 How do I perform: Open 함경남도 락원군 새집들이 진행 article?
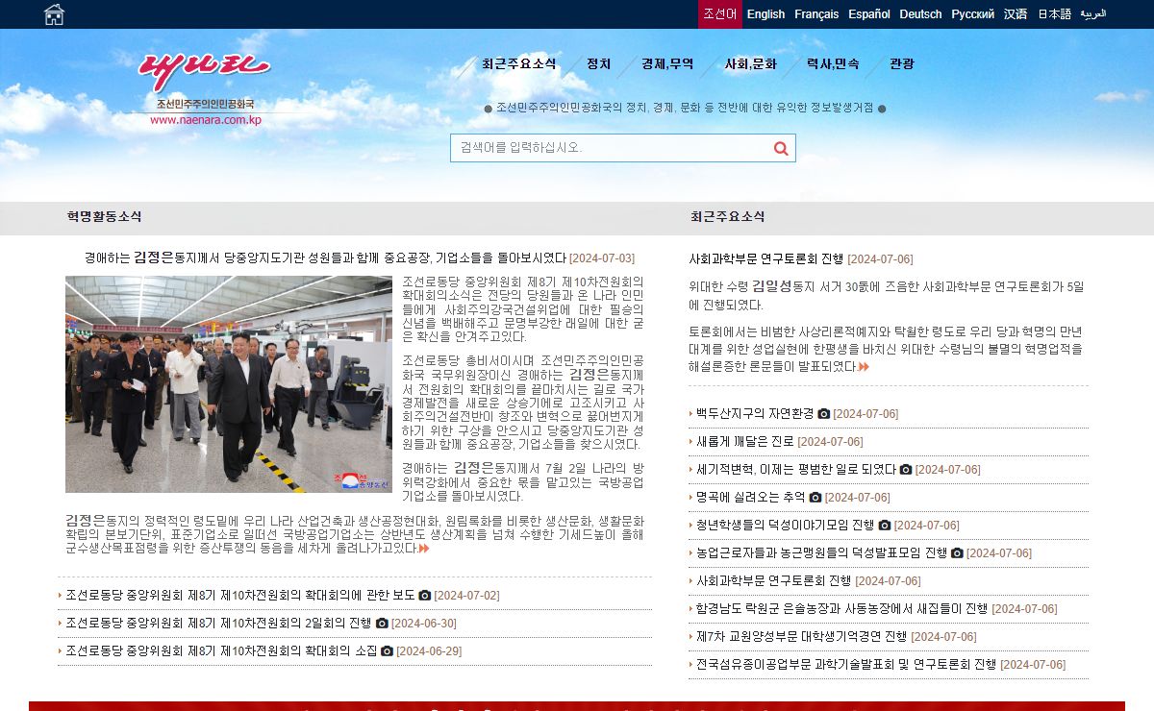pyautogui.click(x=842, y=609)
